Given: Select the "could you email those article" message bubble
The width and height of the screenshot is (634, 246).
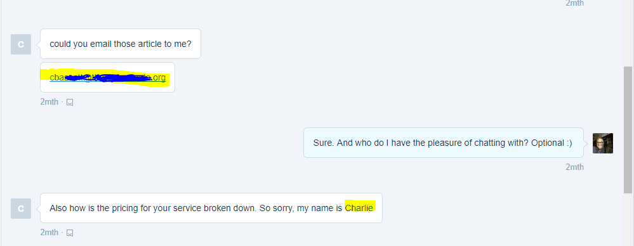Looking at the screenshot, I should [x=121, y=44].
